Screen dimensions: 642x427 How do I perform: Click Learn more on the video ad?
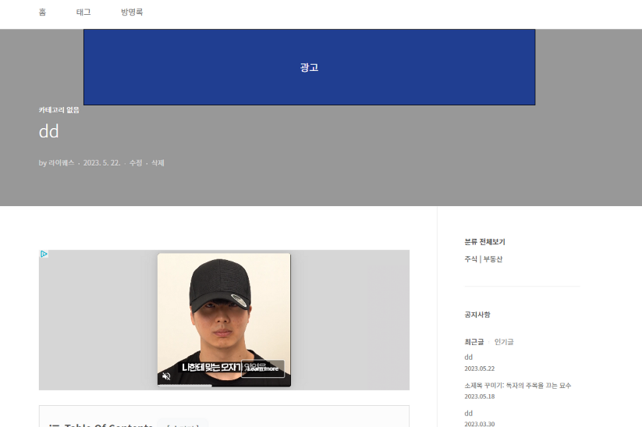(263, 368)
